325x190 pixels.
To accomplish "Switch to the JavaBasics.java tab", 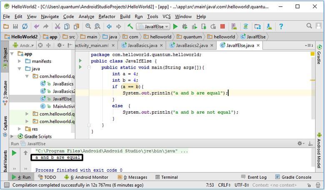I will tap(142, 45).
